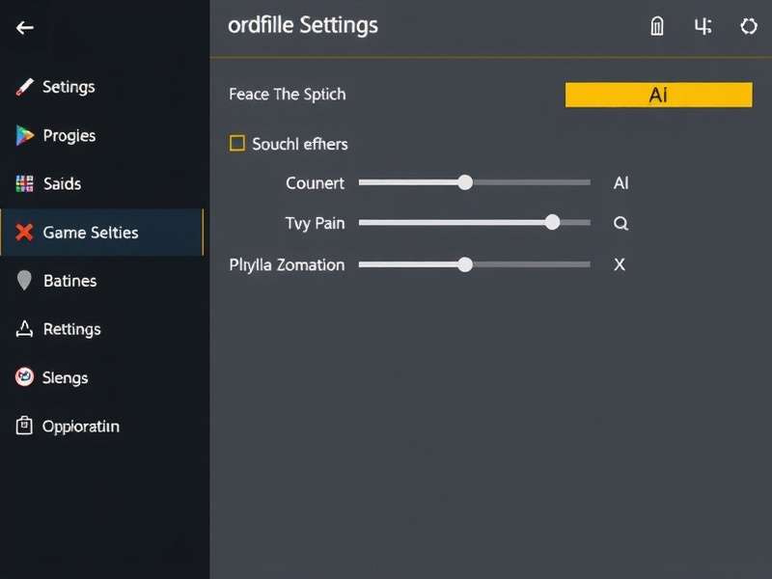This screenshot has width=772, height=579.
Task: Open the Progies play-store icon
Action: [24, 135]
